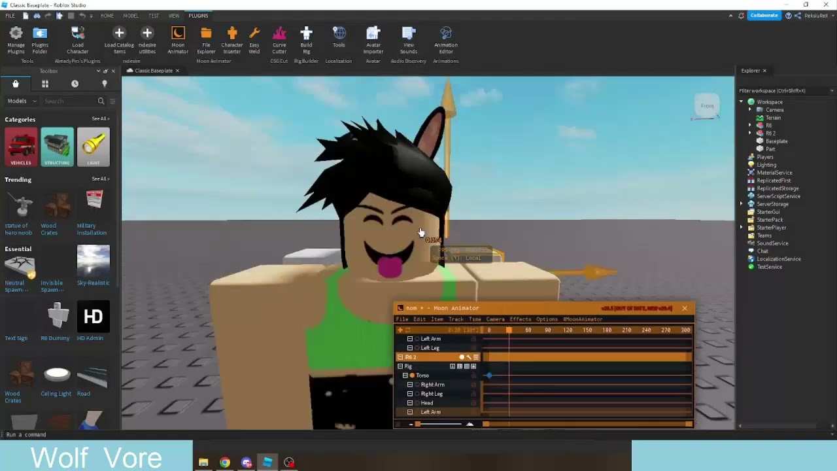Toggle lock on the Head track
The width and height of the screenshot is (837, 471).
tap(473, 403)
